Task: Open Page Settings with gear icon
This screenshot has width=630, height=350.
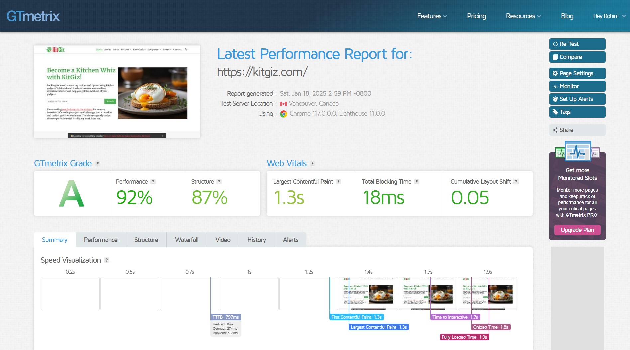Action: (577, 73)
